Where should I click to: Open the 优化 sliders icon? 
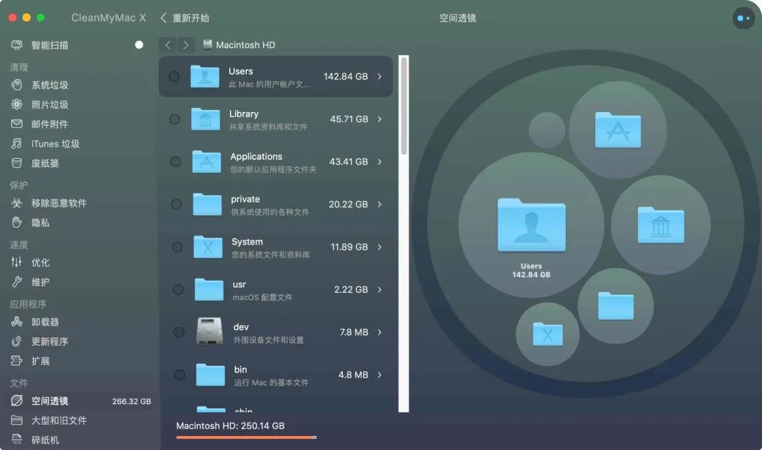pos(16,262)
